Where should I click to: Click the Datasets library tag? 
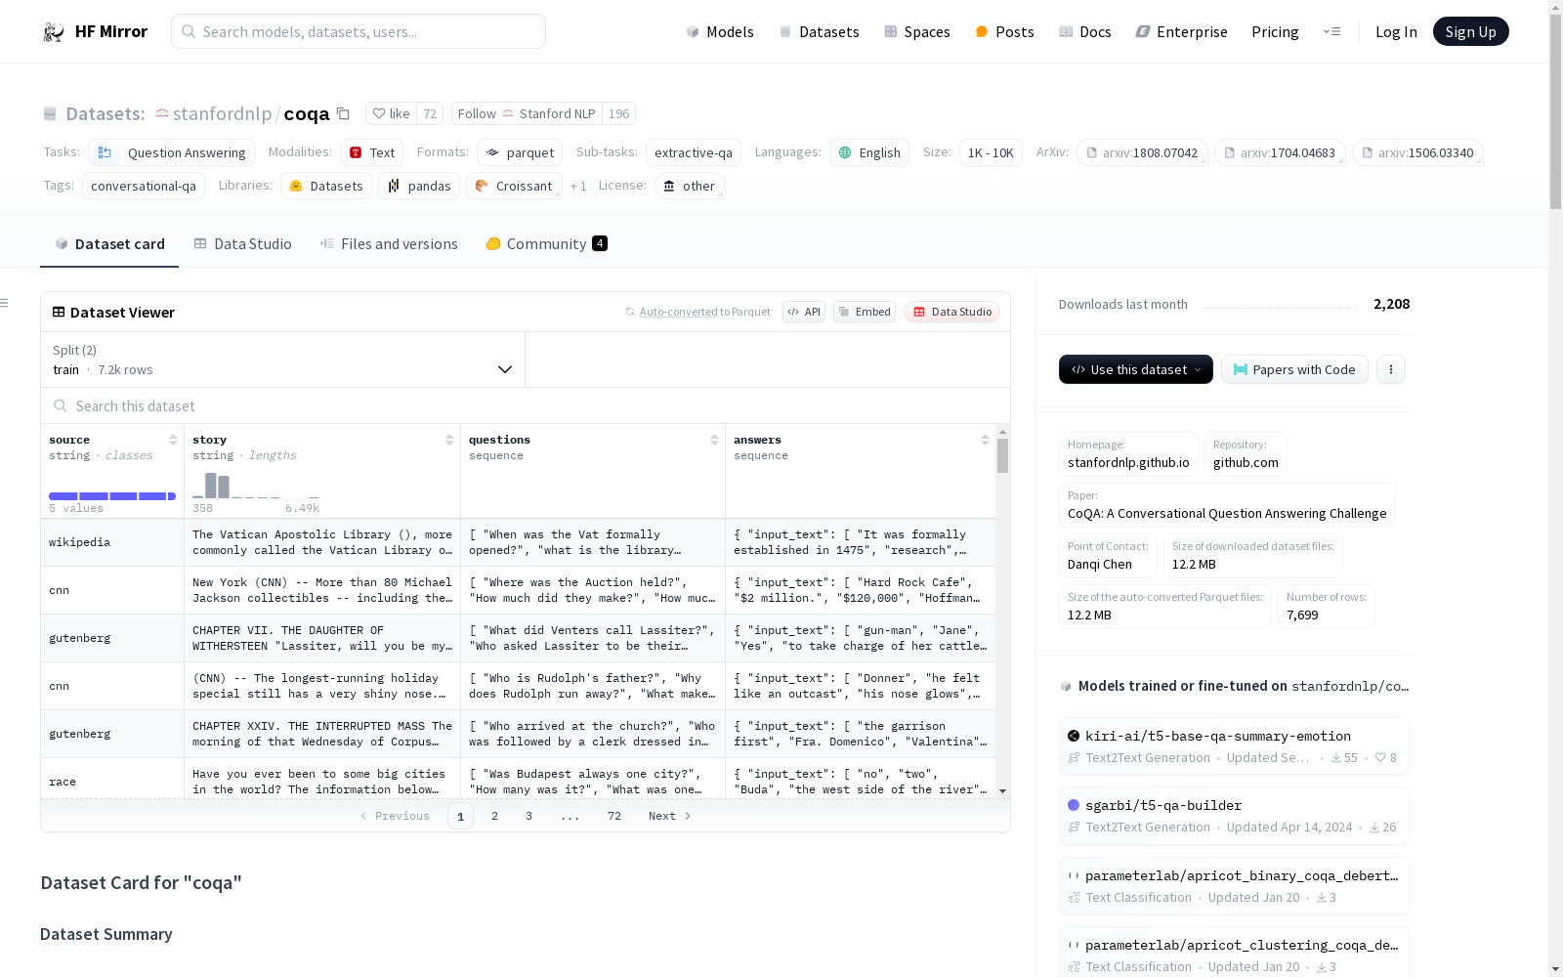pos(326,186)
